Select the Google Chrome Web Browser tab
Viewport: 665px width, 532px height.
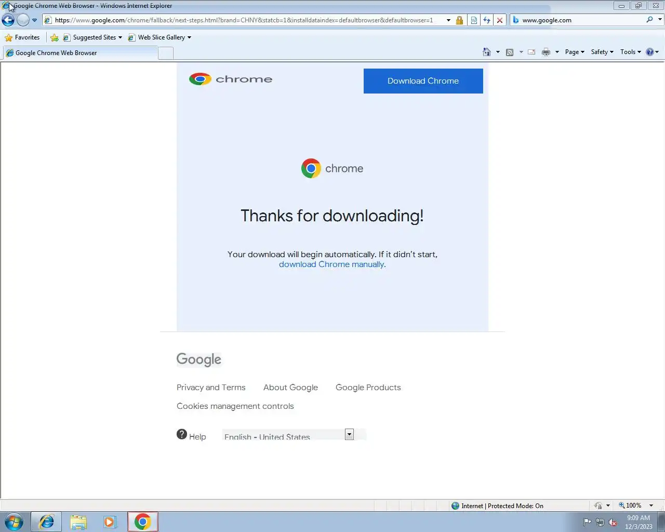tap(81, 53)
